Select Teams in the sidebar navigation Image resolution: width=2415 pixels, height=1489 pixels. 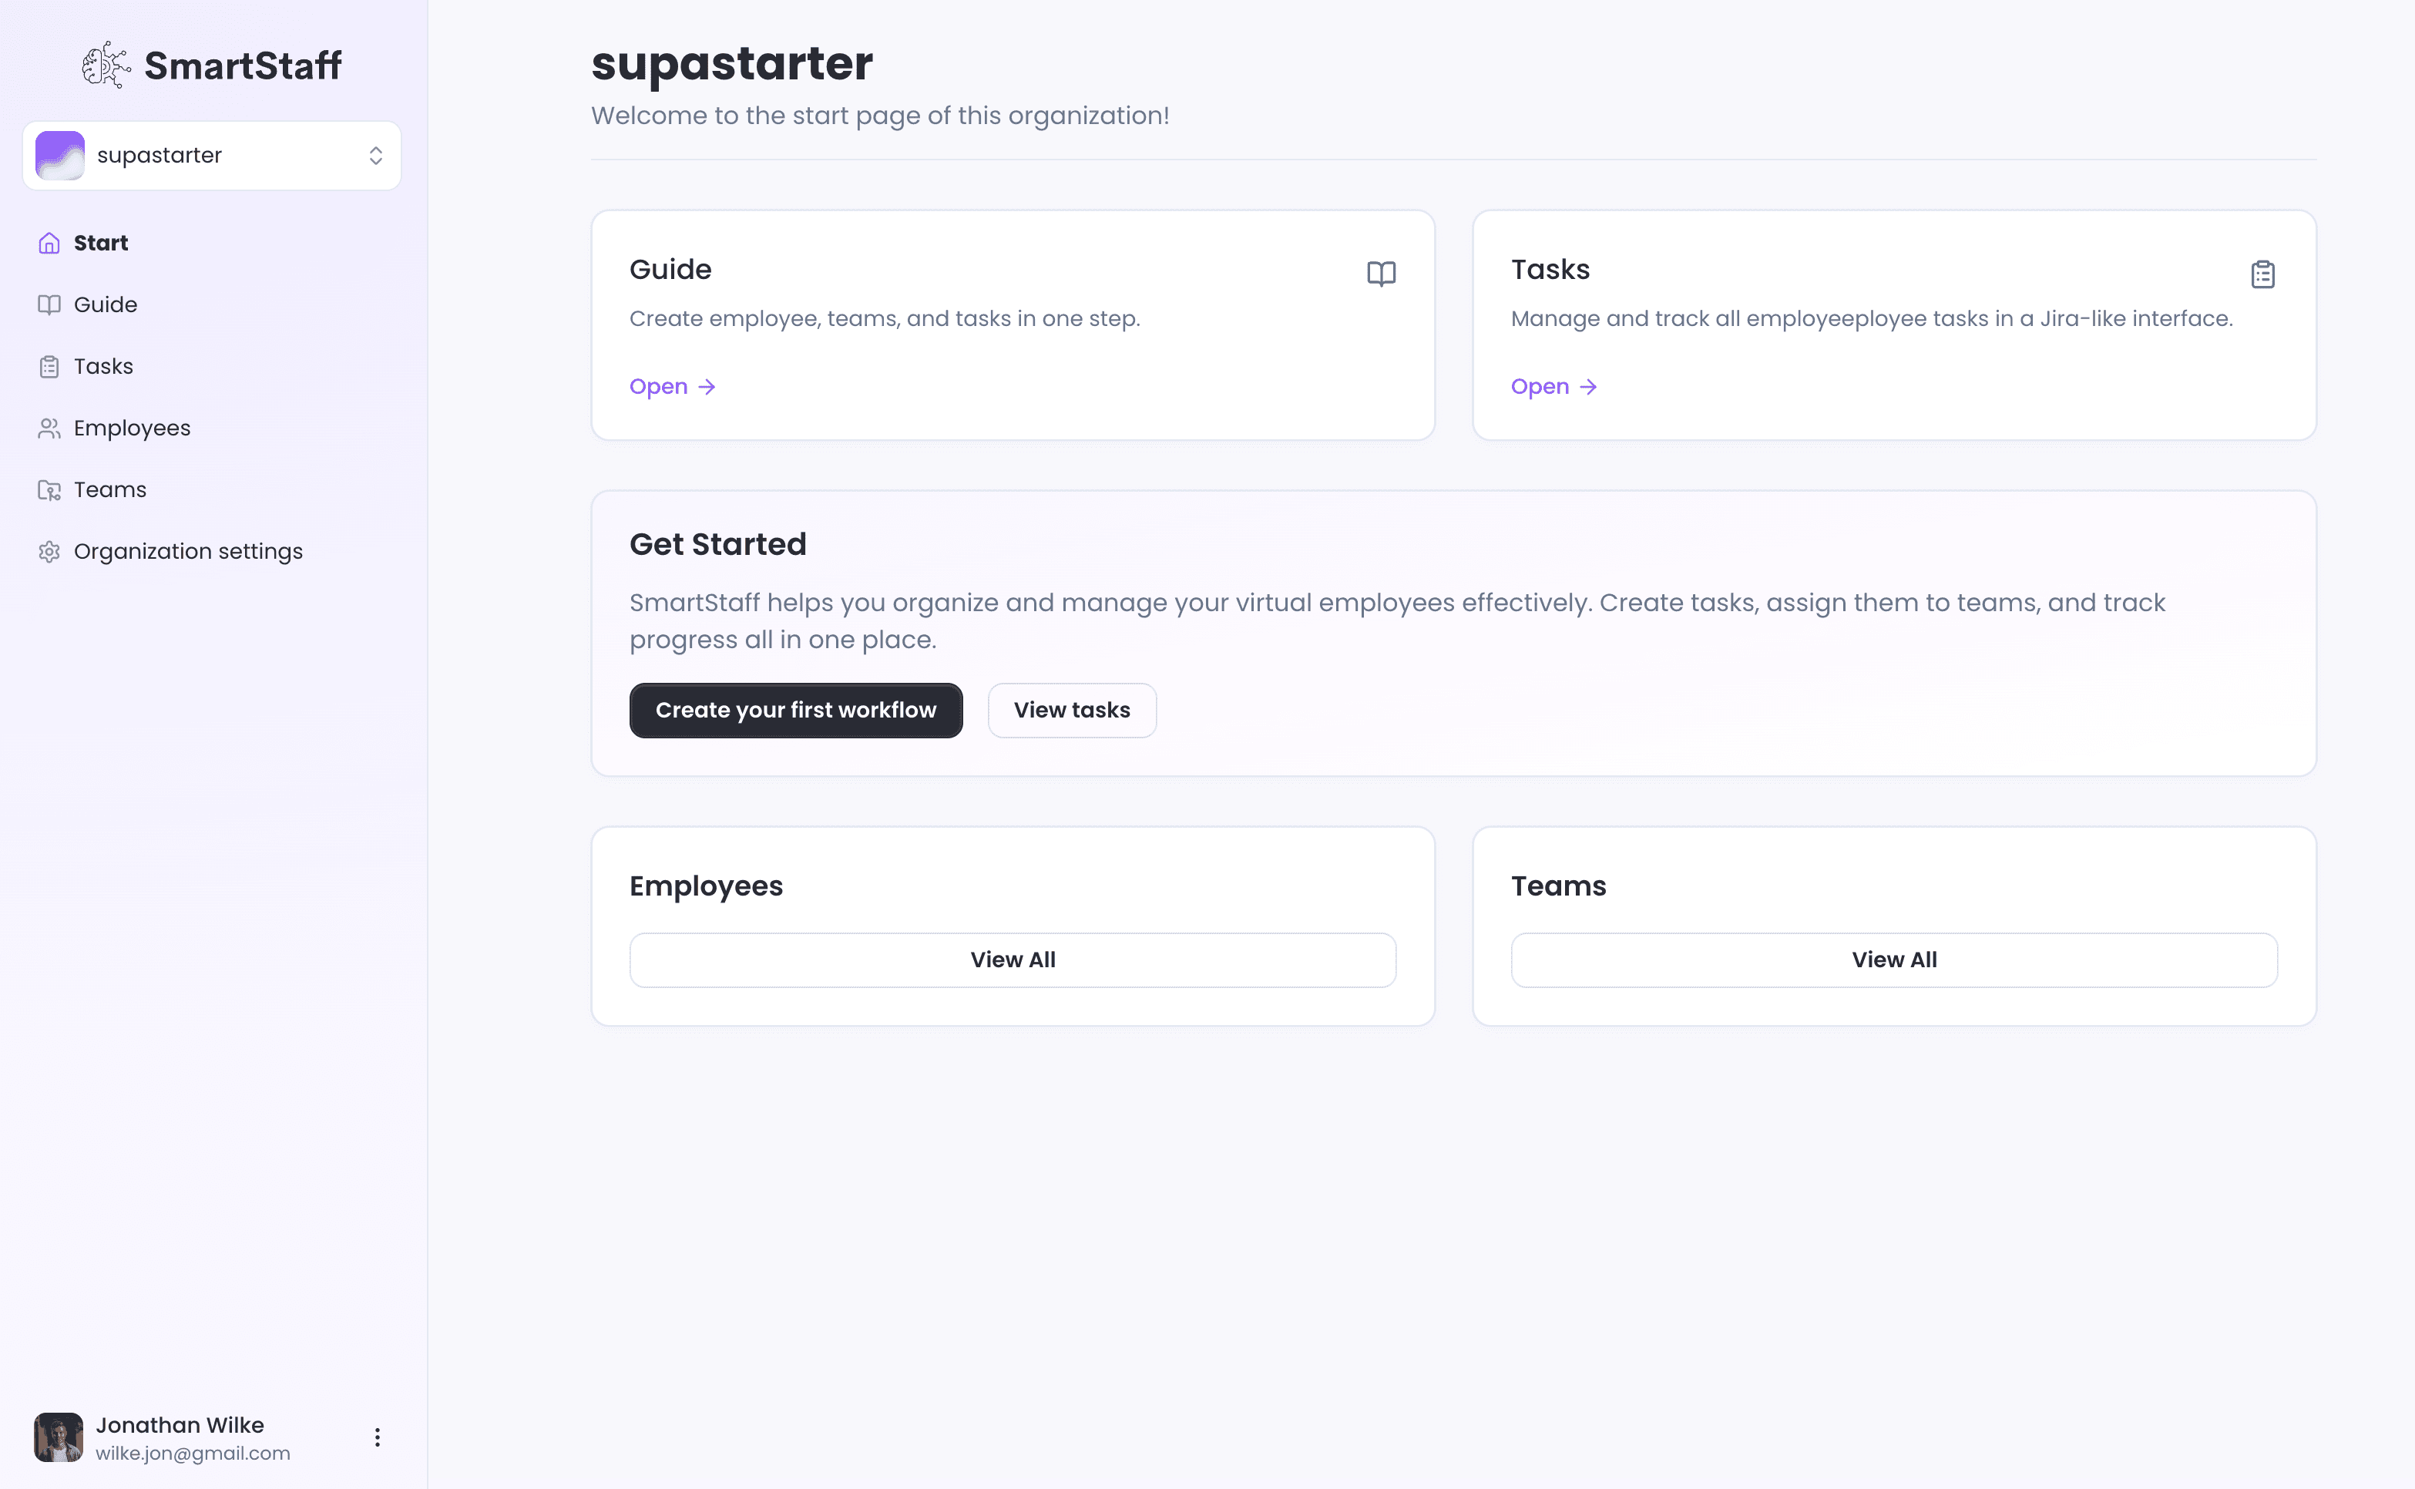click(x=109, y=489)
